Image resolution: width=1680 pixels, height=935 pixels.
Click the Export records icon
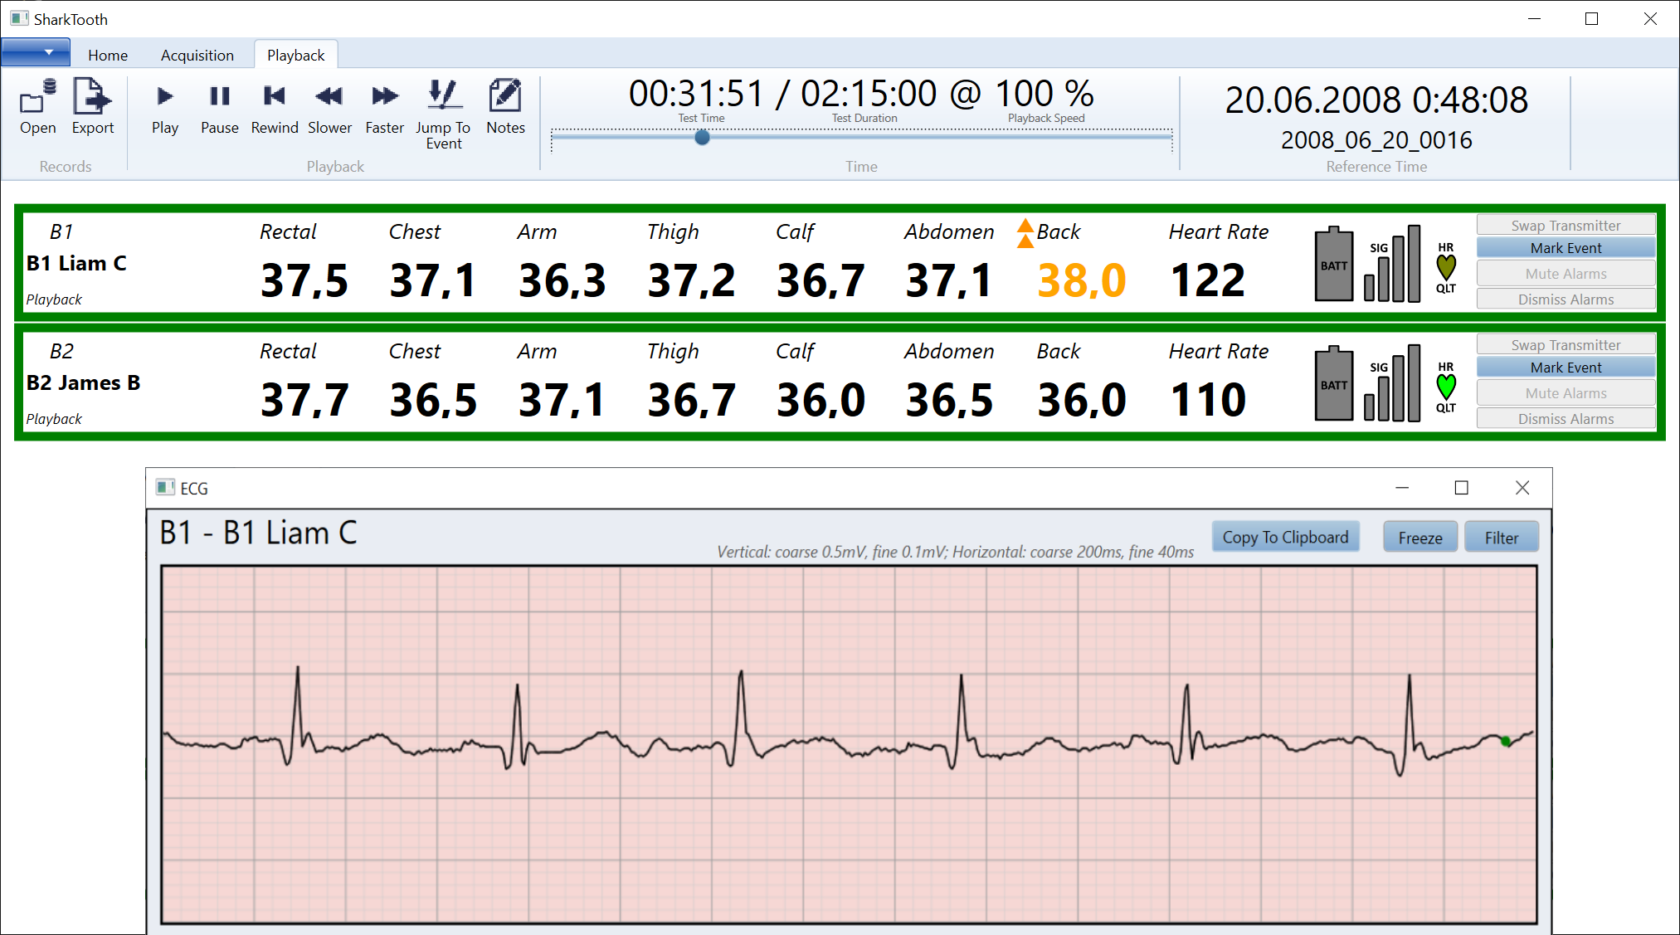pos(92,106)
